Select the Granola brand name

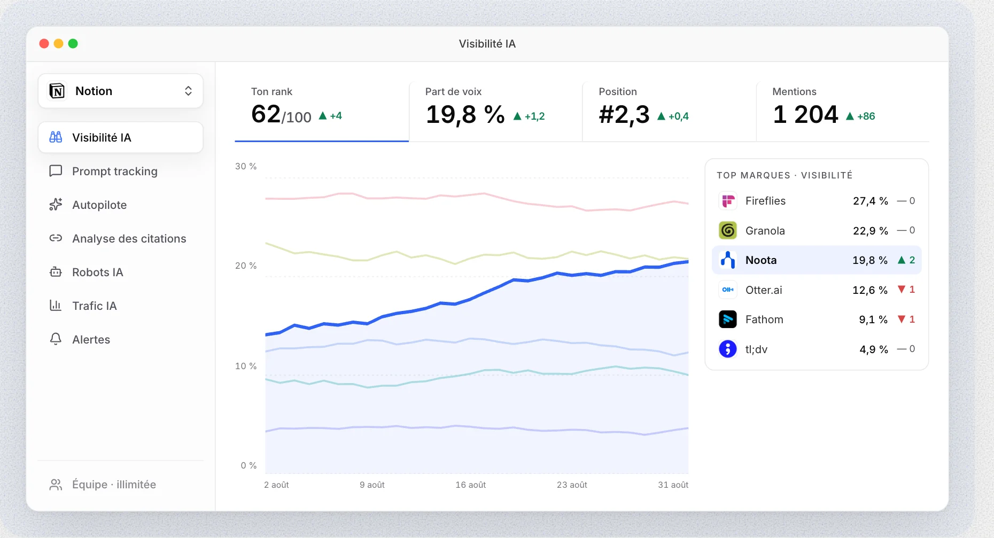(765, 231)
